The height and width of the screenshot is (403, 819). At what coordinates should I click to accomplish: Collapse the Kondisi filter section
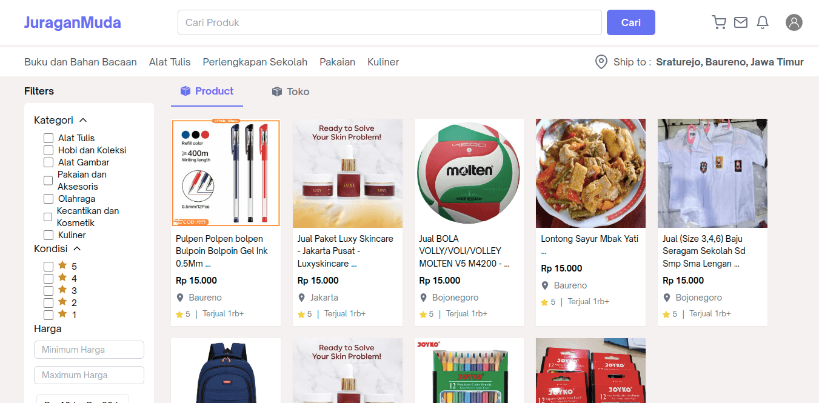[77, 248]
